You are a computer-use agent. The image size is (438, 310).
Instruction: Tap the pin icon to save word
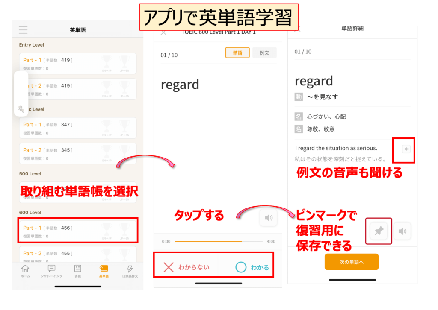(379, 231)
